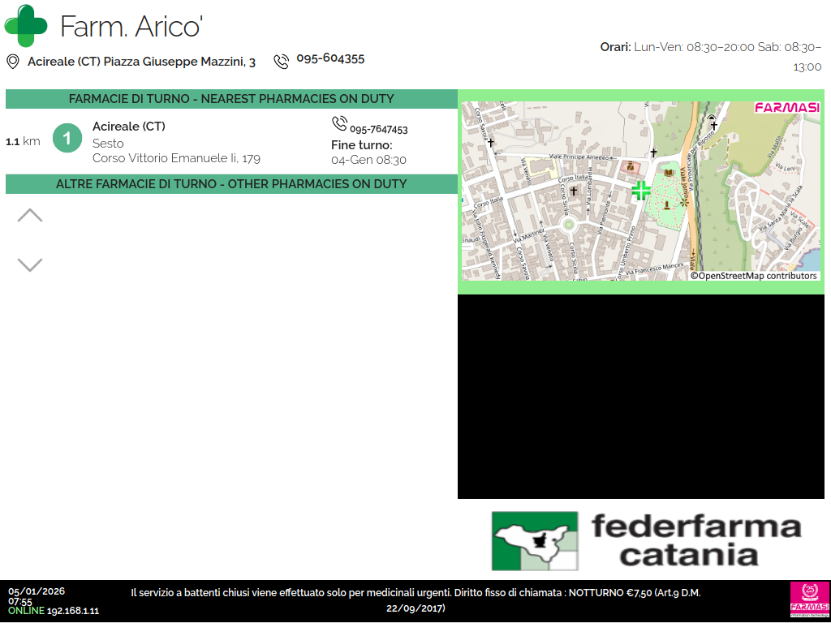Image resolution: width=831 pixels, height=623 pixels.
Task: Click the phone icon beside 095-7647453
Action: pyautogui.click(x=339, y=123)
